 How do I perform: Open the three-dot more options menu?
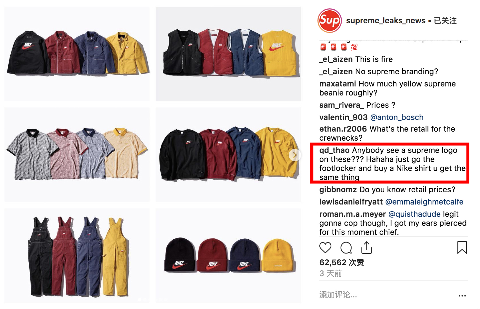[x=462, y=295]
